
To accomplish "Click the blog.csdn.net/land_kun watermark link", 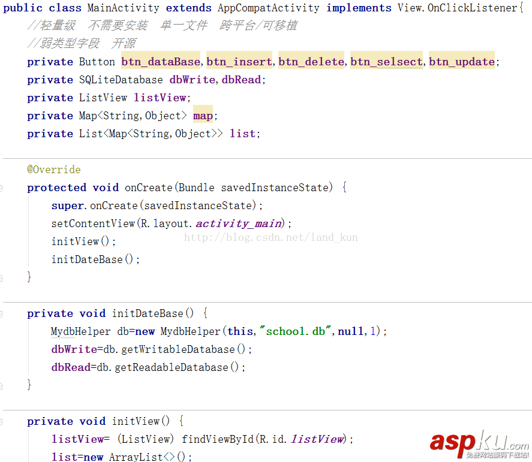I will [271, 237].
